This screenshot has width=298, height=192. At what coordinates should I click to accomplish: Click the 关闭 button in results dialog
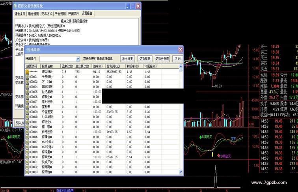point(177,59)
